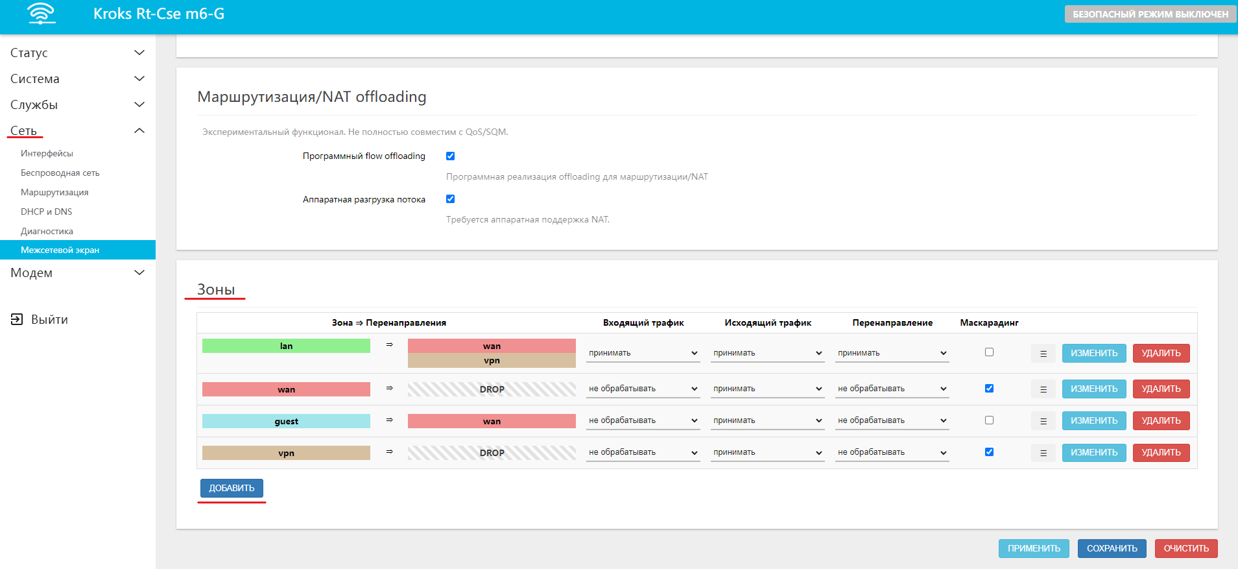Open the Интерфейсы menu item
The height and width of the screenshot is (569, 1238).
pyautogui.click(x=47, y=154)
